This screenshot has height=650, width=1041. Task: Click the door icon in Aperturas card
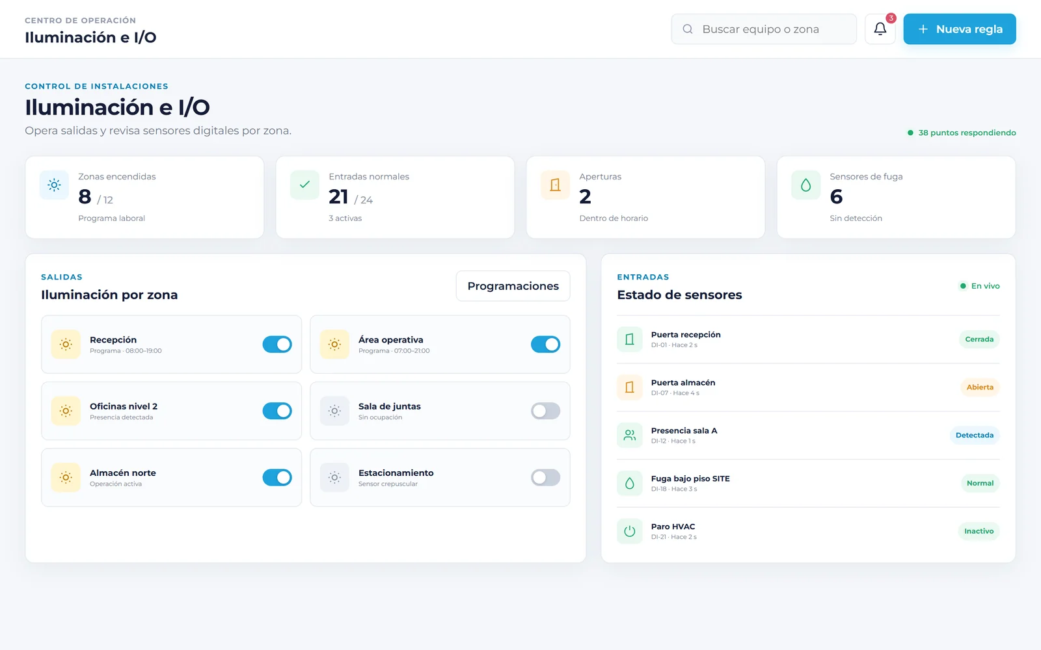(x=555, y=185)
